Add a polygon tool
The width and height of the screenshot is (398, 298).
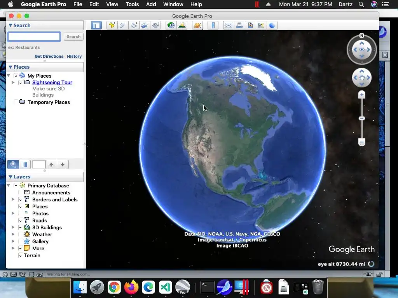coord(123,25)
